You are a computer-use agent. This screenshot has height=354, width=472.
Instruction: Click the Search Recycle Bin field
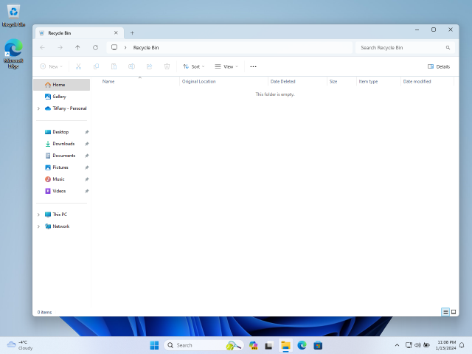400,47
